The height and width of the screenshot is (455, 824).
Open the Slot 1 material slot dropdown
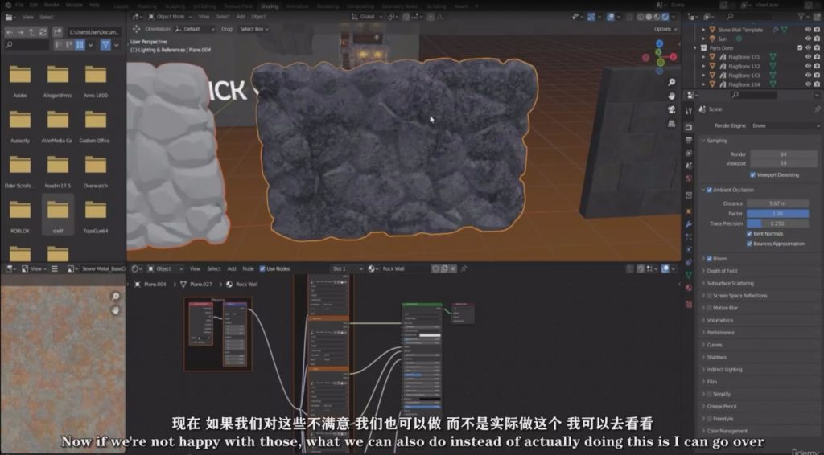[346, 268]
